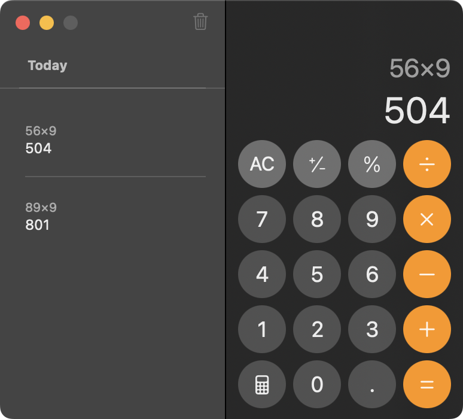Open the calculator mode switcher icon
The width and height of the screenshot is (463, 419).
262,384
